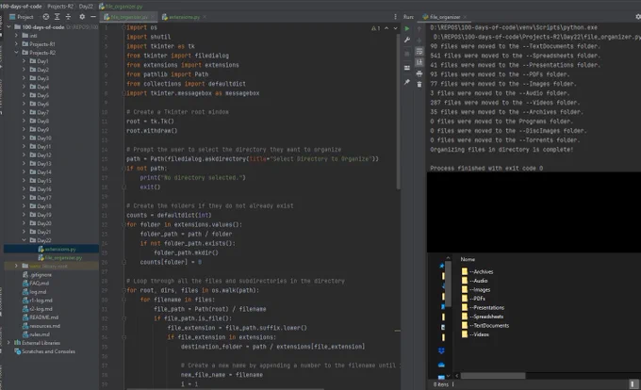Image resolution: width=641 pixels, height=390 pixels.
Task: Fold the for-loop at line 22
Action: pyautogui.click(x=123, y=224)
